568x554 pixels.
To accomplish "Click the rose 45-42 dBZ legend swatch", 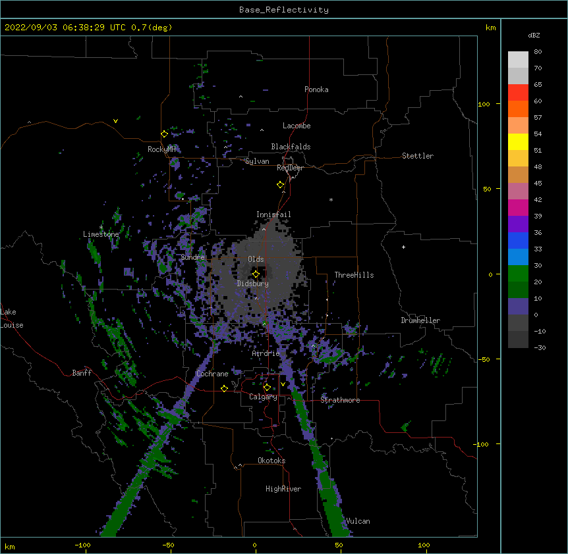I will click(518, 191).
